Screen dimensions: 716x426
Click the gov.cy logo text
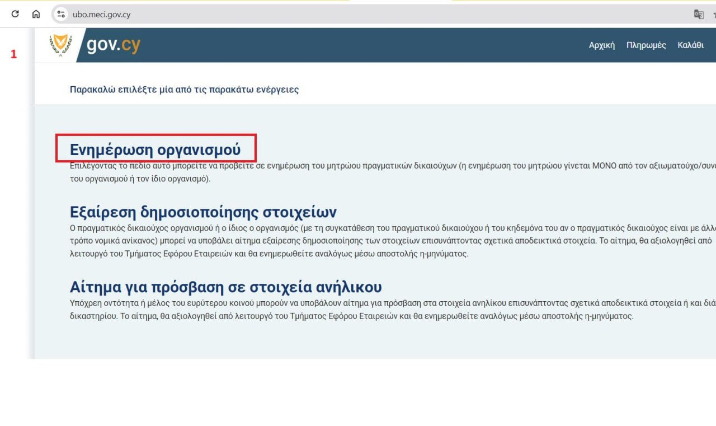[x=114, y=45]
